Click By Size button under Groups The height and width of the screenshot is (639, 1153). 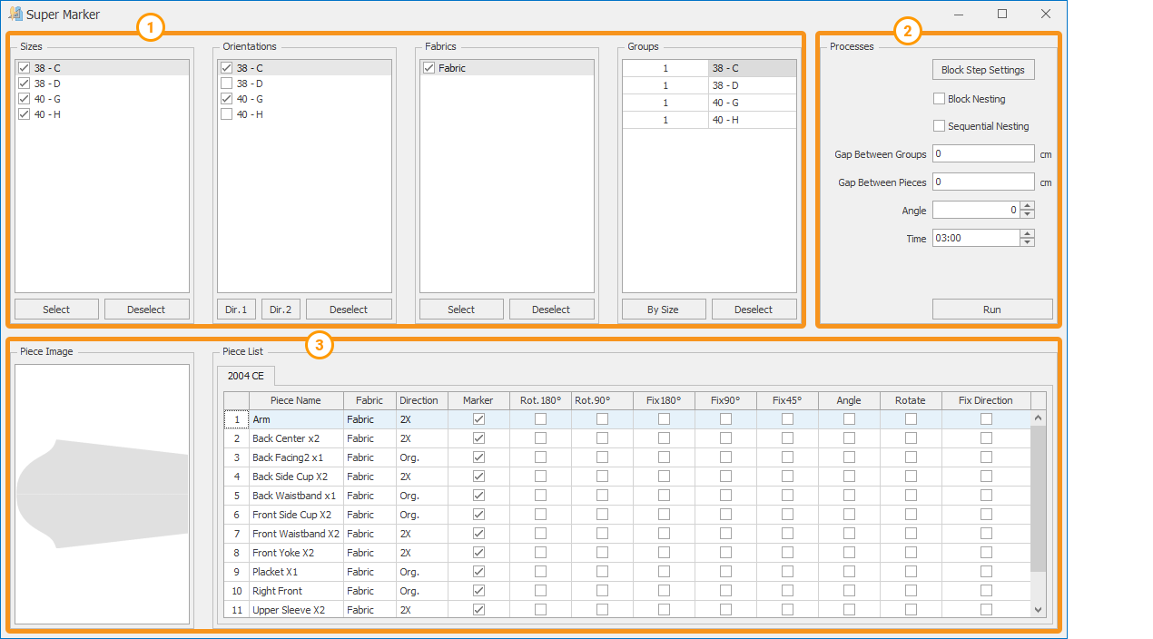(663, 310)
